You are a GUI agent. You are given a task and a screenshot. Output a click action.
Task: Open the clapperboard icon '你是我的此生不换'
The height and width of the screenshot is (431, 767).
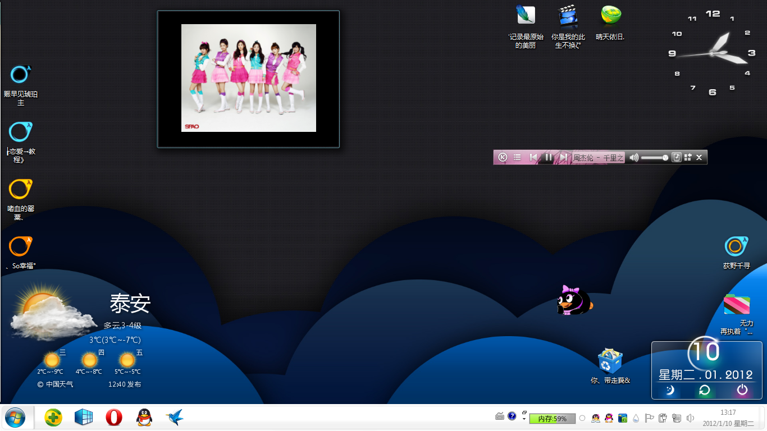tap(568, 27)
